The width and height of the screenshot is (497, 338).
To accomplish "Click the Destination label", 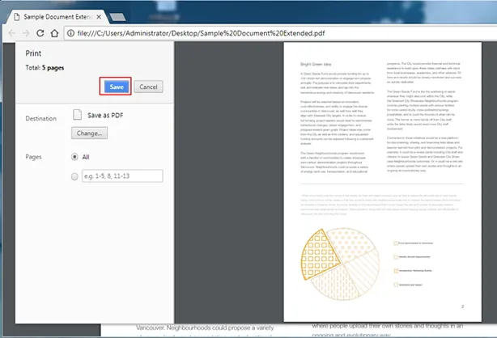I will (41, 119).
